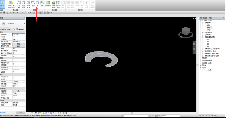The height and width of the screenshot is (118, 226).
Task: Click the View Template <无> button
Action: click(19, 91)
